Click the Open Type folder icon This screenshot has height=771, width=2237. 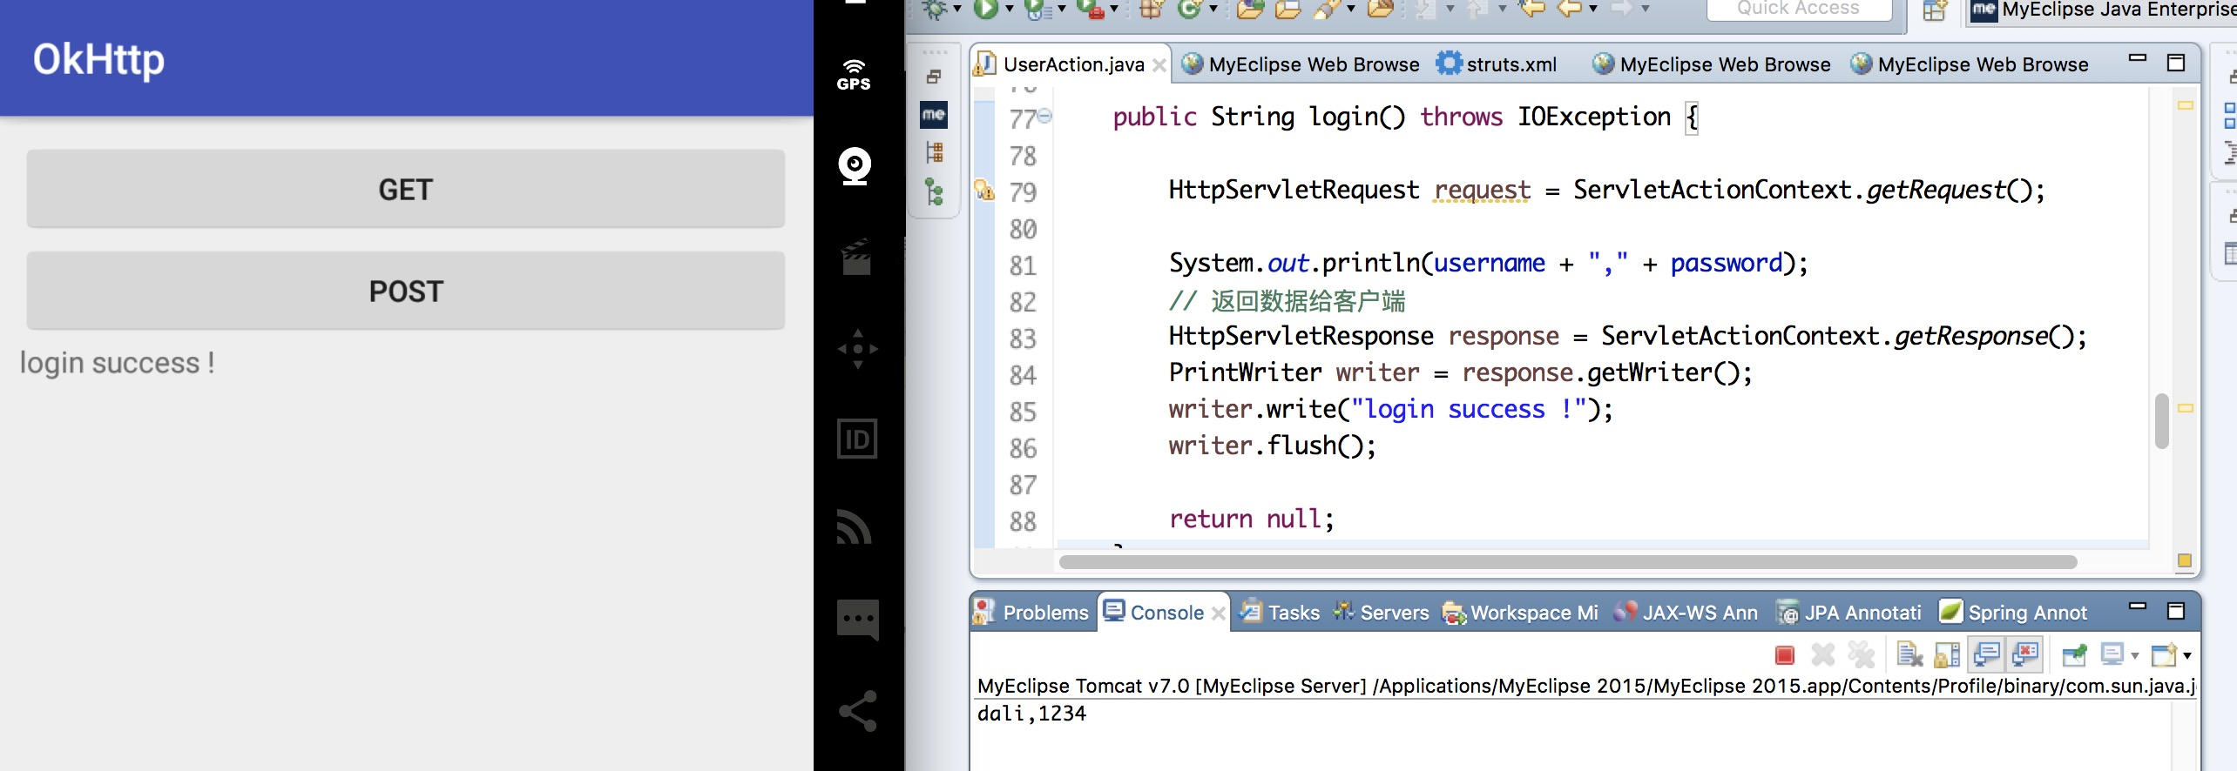1250,9
